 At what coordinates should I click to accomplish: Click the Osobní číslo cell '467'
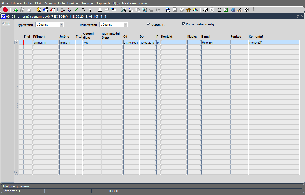(92, 43)
